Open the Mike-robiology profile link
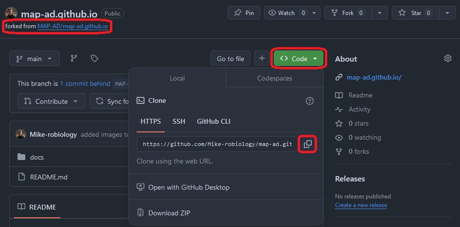 point(53,134)
